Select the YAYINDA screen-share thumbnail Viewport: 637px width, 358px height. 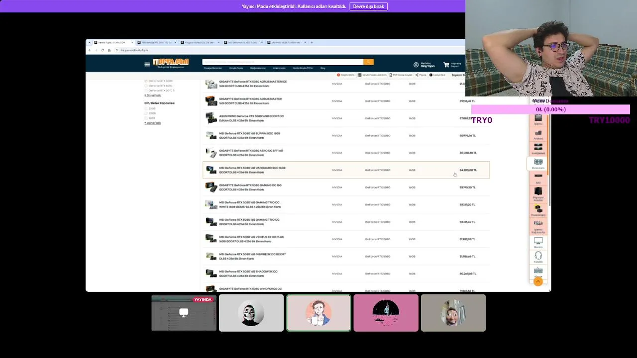[x=184, y=313]
